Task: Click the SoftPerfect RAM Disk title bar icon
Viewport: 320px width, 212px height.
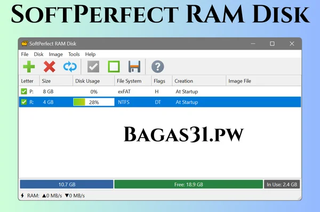Action: [25, 44]
